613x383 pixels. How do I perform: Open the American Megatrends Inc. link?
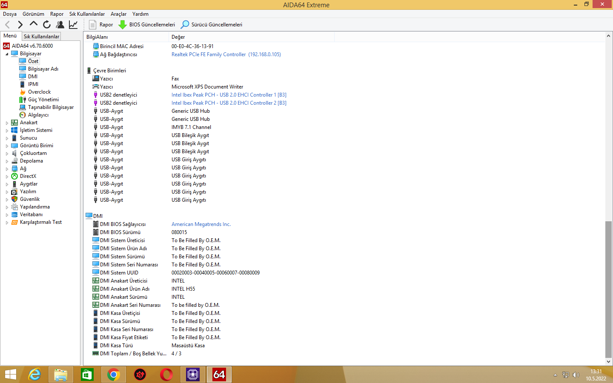click(x=201, y=224)
